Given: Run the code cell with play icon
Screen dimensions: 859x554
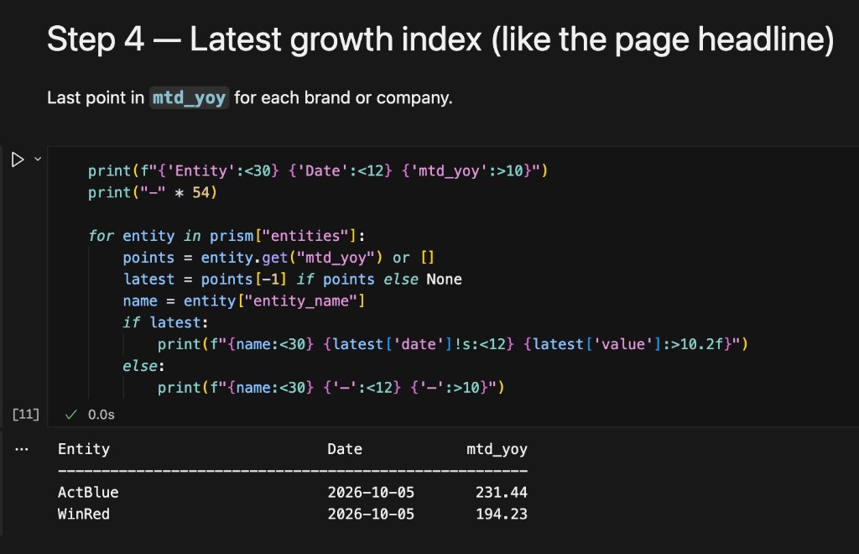Looking at the screenshot, I should click(x=18, y=159).
